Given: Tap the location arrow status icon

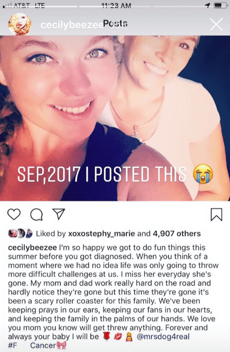Looking at the screenshot, I should click(x=207, y=6).
